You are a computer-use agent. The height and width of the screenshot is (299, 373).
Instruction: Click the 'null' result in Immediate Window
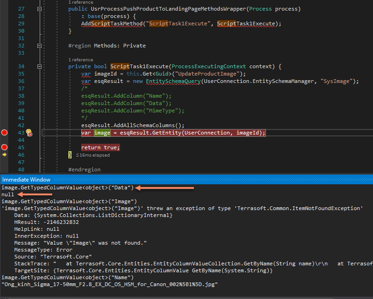7,194
